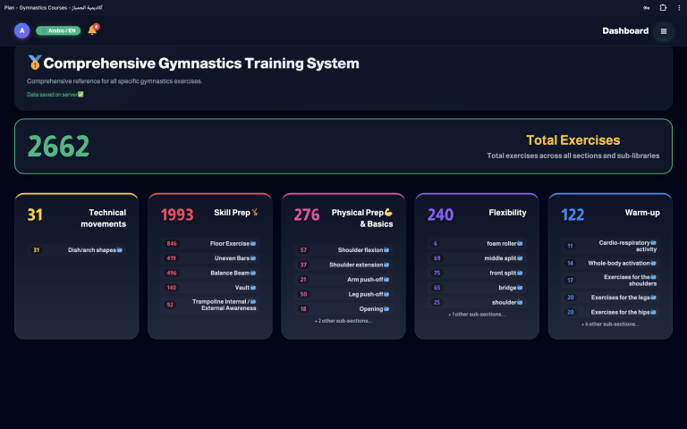Viewport: 687px width, 429px height.
Task: Open the Warm-up card title
Action: point(642,213)
